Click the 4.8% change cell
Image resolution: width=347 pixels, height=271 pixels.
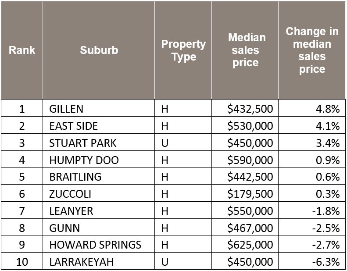pos(328,109)
